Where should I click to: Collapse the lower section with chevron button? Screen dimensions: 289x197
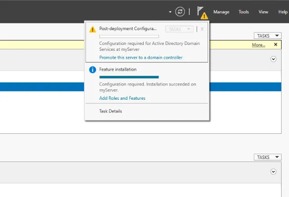tap(273, 171)
